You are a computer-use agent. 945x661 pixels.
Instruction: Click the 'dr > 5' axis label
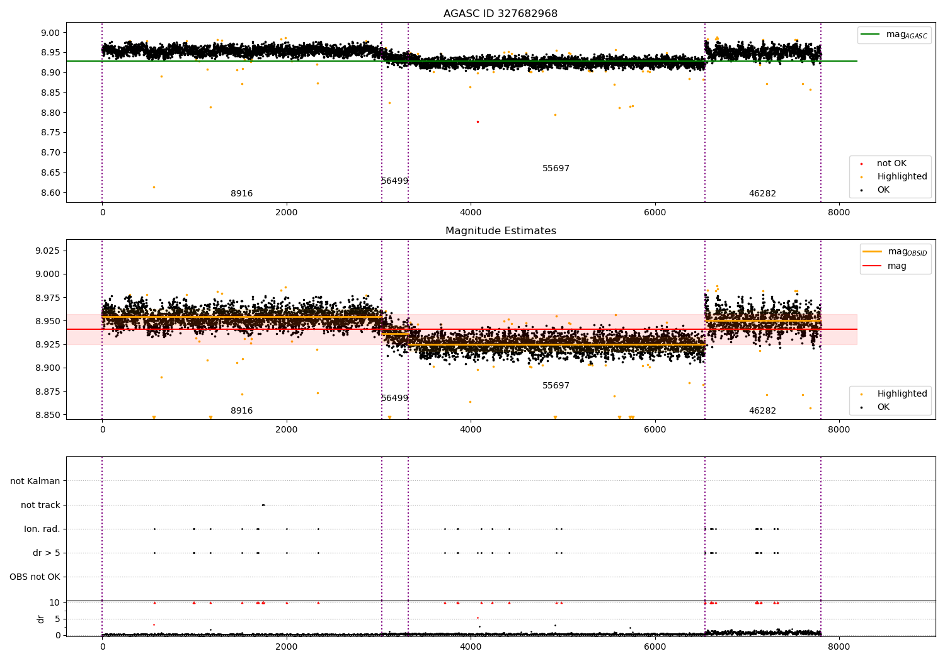pyautogui.click(x=47, y=553)
